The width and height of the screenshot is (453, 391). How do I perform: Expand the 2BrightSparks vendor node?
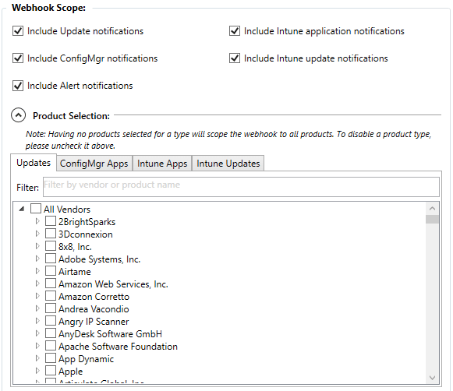[x=37, y=221]
